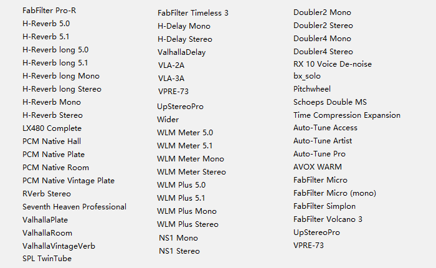
Task: Pick the VLA-2A compressor
Action: 171,65
